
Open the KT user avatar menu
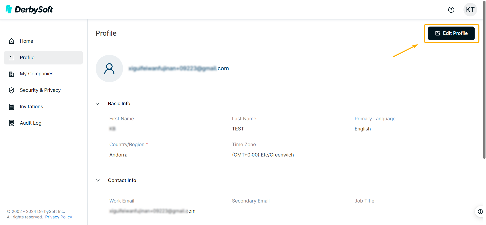pyautogui.click(x=470, y=10)
